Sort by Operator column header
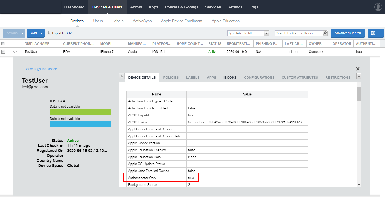This screenshot has height=197, width=385. pos(342,44)
